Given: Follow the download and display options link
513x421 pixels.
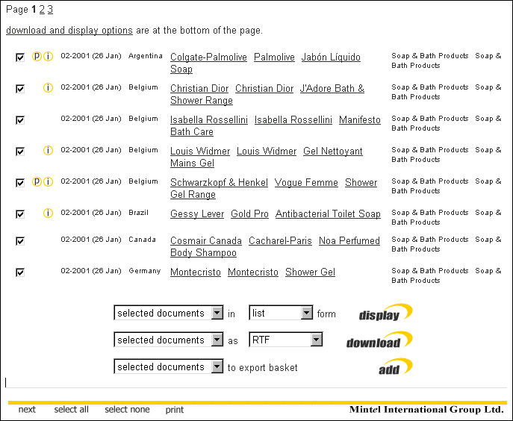Looking at the screenshot, I should tap(69, 30).
